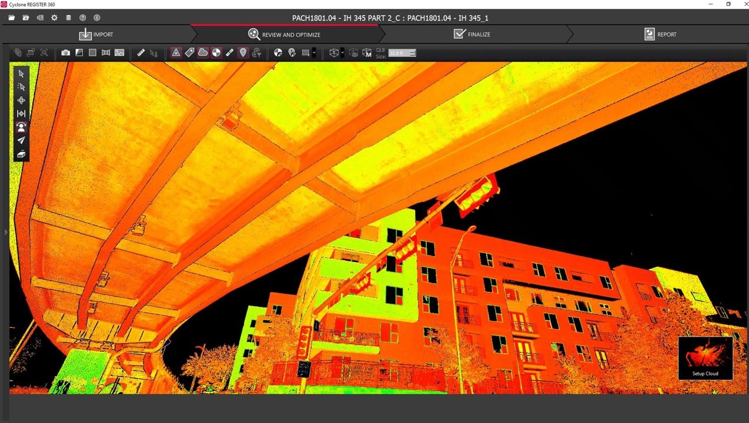Image resolution: width=749 pixels, height=423 pixels.
Task: Select the measure distance ruler tool
Action: (x=141, y=53)
